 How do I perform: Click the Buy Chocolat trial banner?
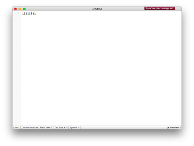tap(159, 8)
